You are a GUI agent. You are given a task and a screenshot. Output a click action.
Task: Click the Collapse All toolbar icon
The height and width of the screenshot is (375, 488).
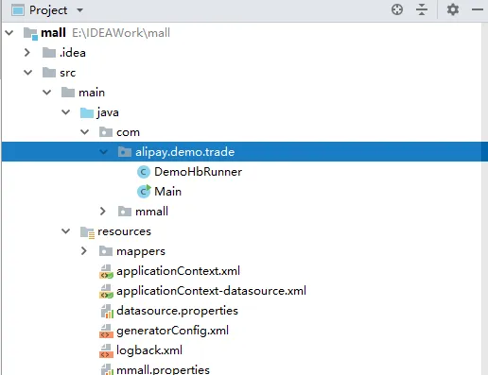pos(422,9)
